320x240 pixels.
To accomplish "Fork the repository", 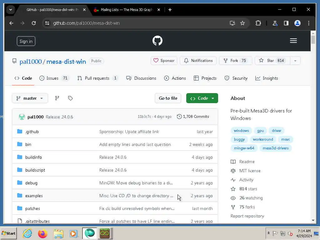I will coord(236,61).
